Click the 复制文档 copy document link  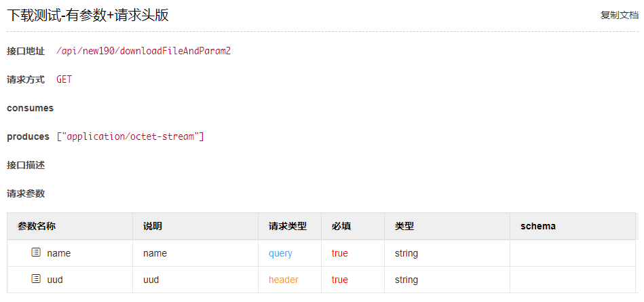pos(619,15)
